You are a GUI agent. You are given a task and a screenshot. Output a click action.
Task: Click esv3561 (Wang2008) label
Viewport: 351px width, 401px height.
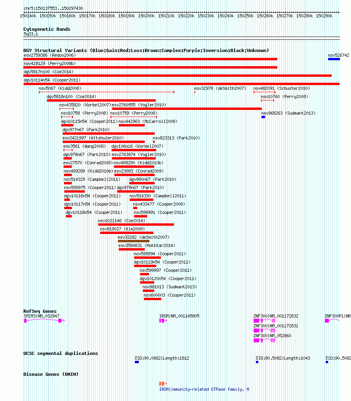tap(84, 146)
